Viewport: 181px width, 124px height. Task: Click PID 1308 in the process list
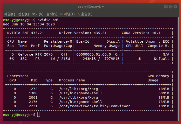pyautogui.click(x=33, y=93)
